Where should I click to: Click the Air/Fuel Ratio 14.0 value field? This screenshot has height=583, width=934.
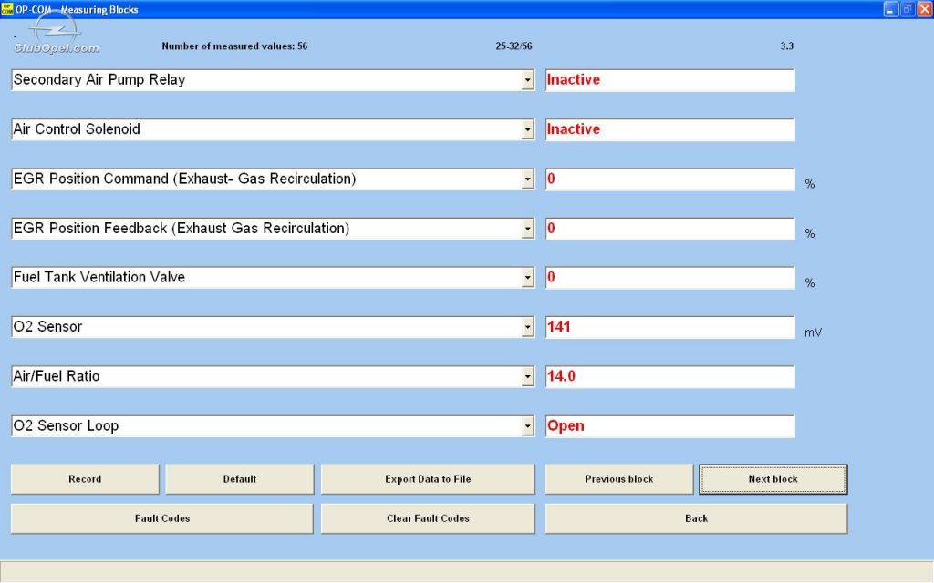670,376
